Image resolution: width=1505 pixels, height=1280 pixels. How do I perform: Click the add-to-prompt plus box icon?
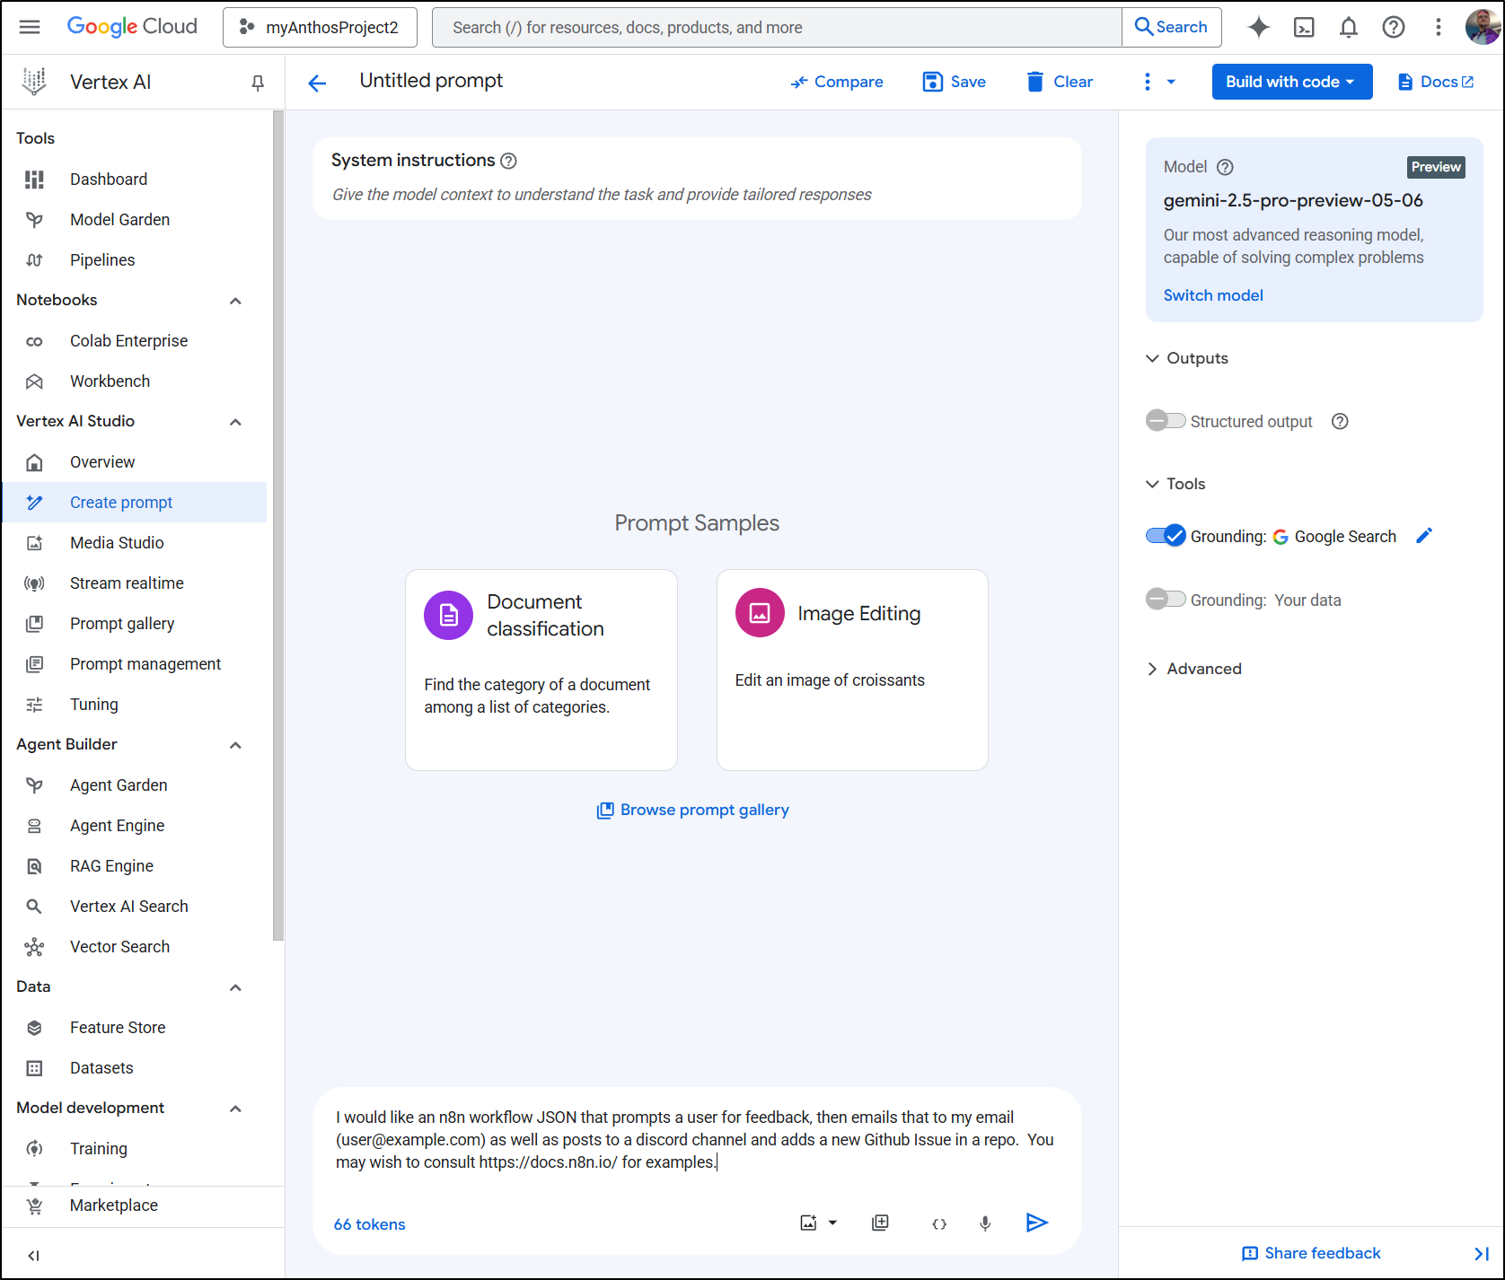(x=881, y=1223)
